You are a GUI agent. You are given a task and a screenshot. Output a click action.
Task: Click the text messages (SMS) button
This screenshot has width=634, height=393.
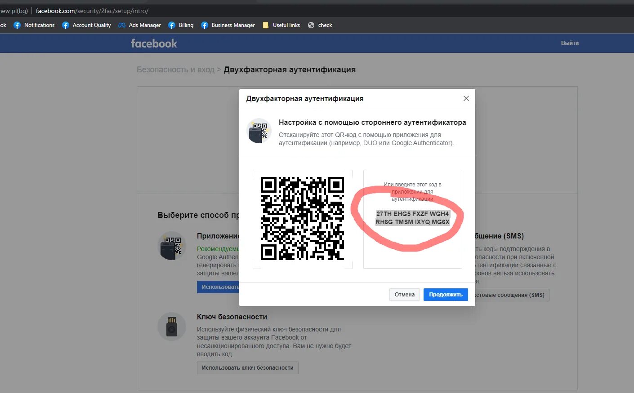click(x=512, y=295)
